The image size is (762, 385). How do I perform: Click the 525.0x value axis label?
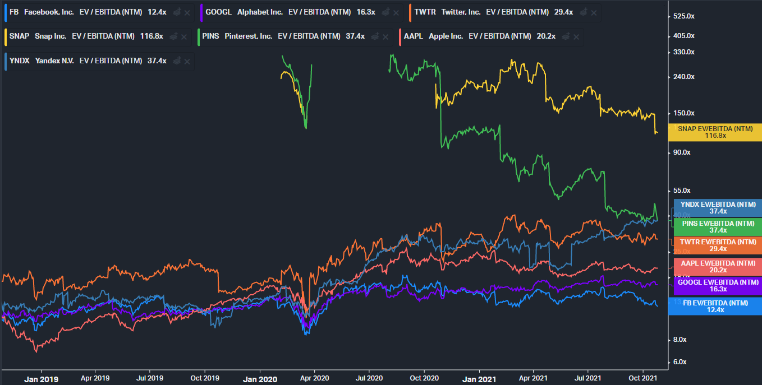tap(684, 16)
